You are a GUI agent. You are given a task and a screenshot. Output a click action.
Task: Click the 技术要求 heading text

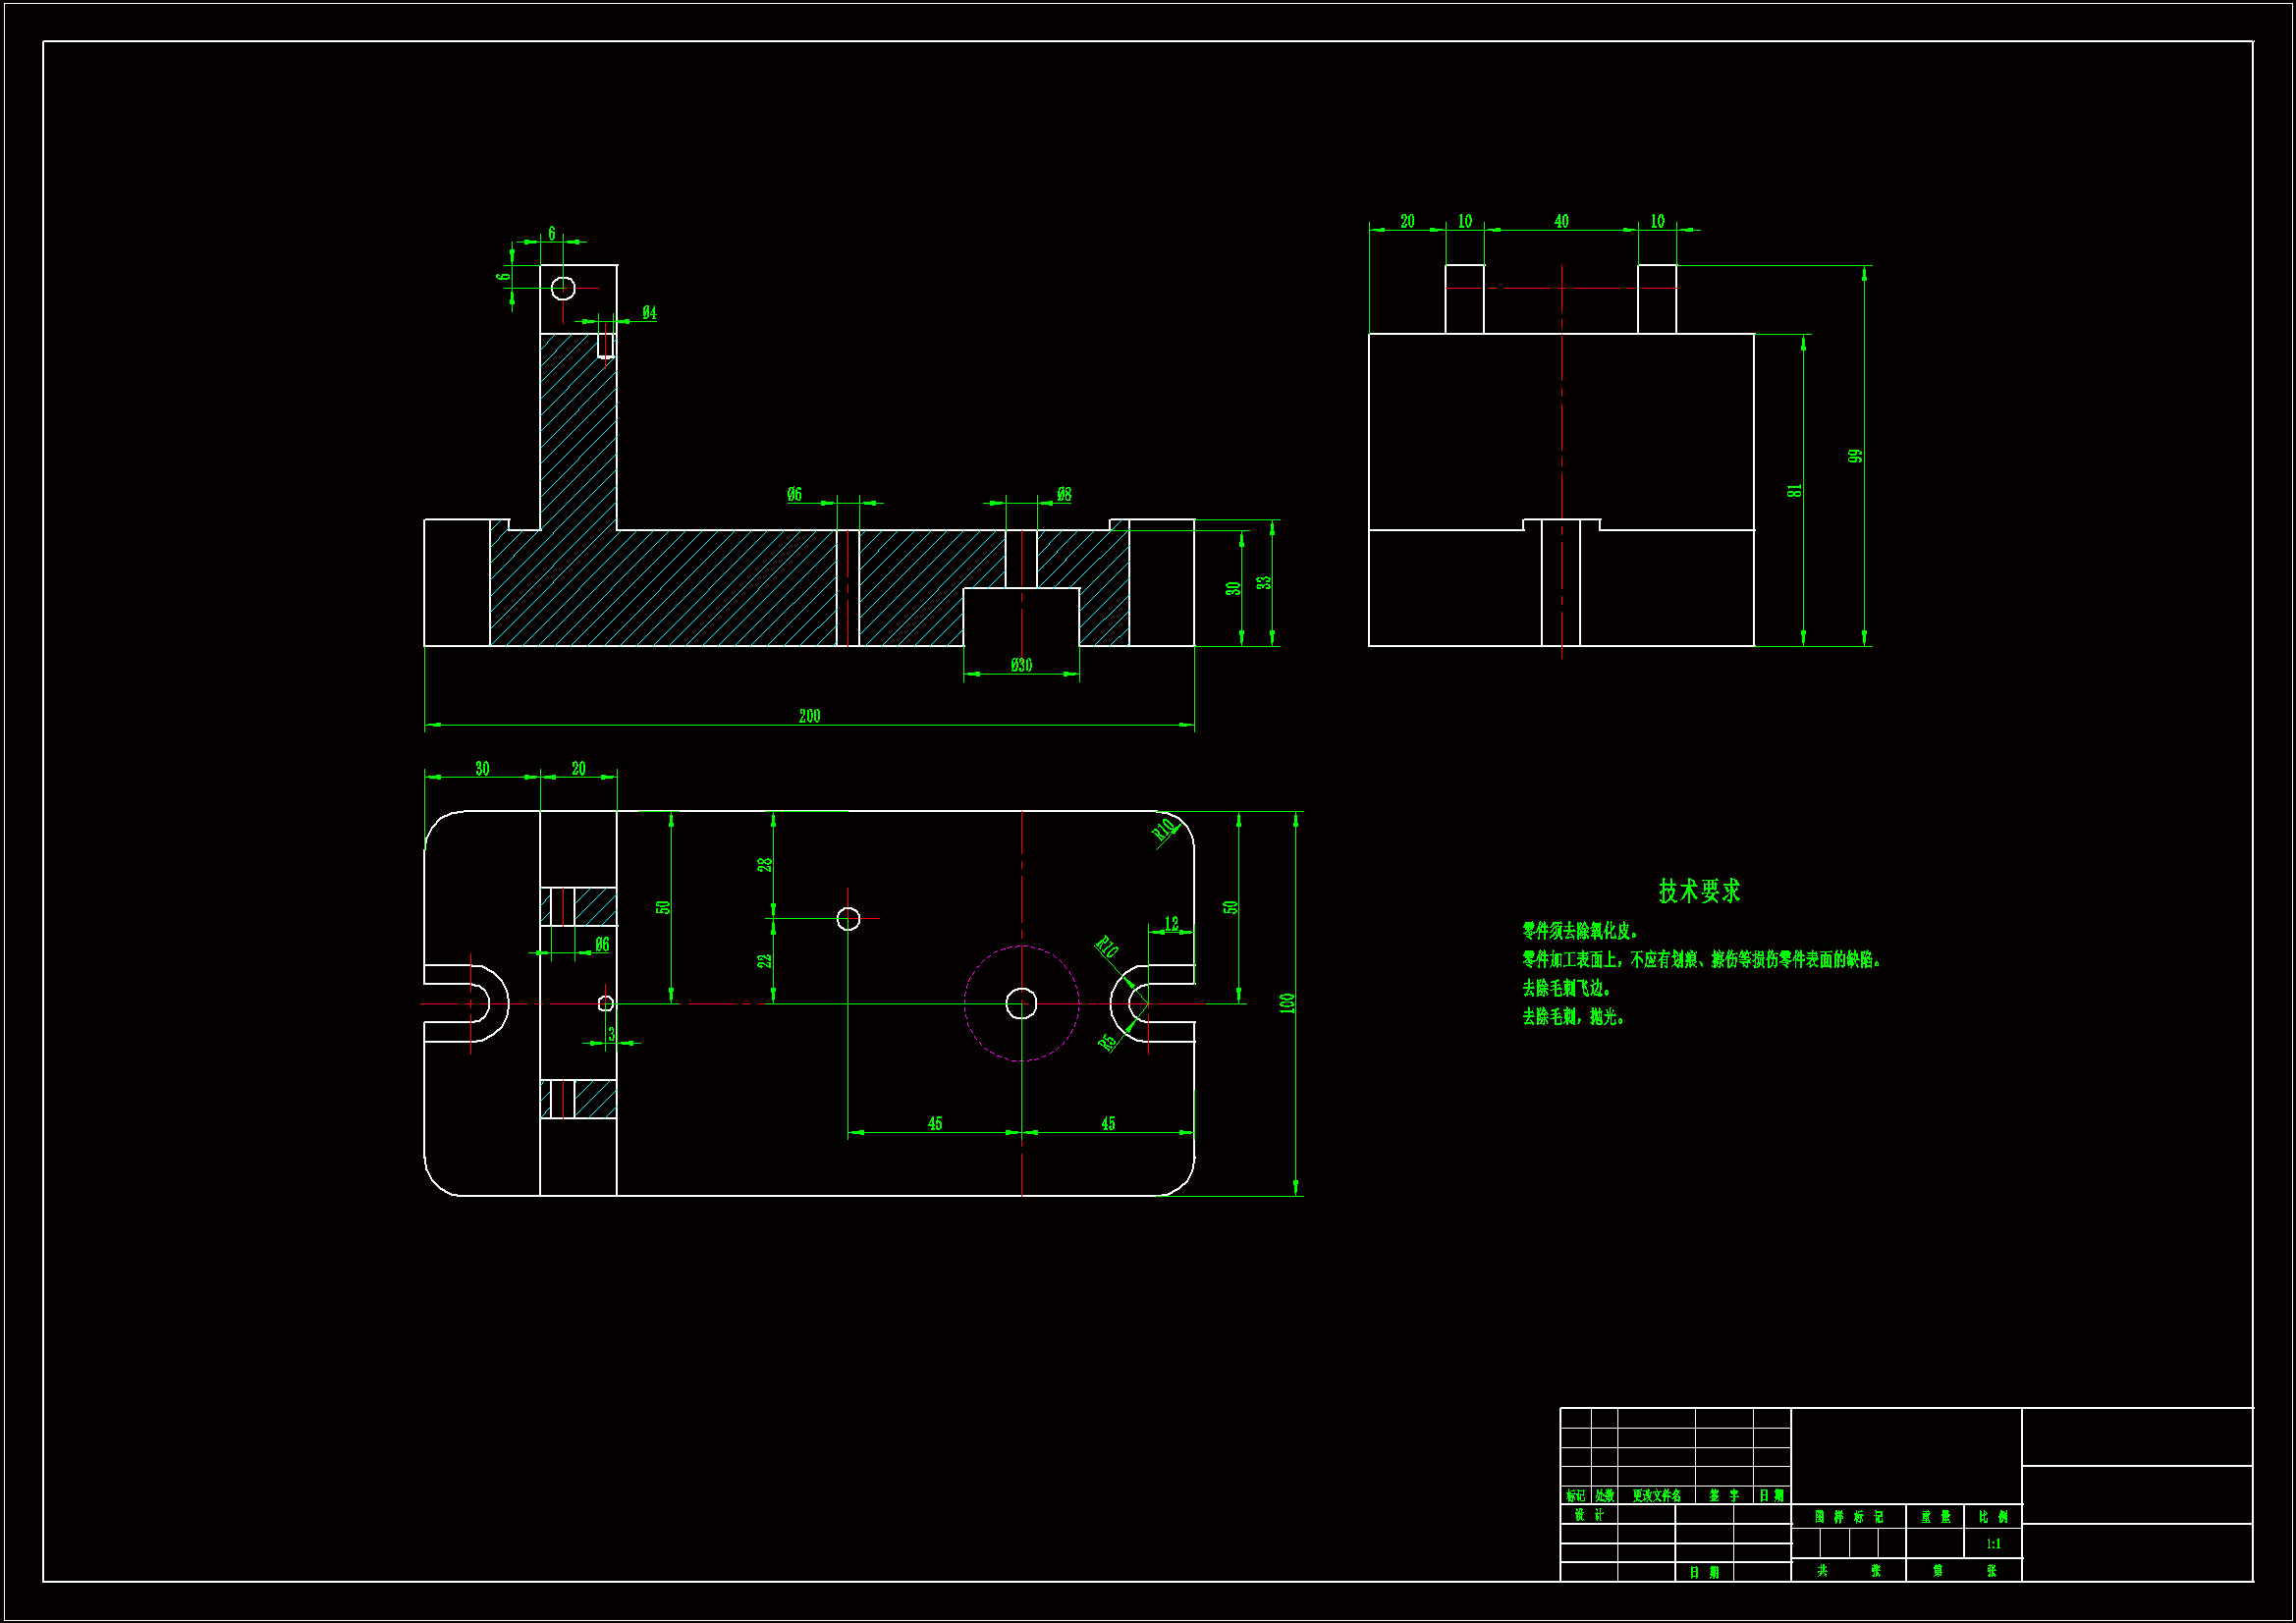pyautogui.click(x=1699, y=891)
